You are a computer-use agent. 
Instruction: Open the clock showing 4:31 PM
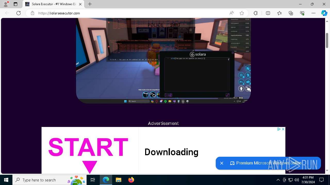[x=308, y=180]
